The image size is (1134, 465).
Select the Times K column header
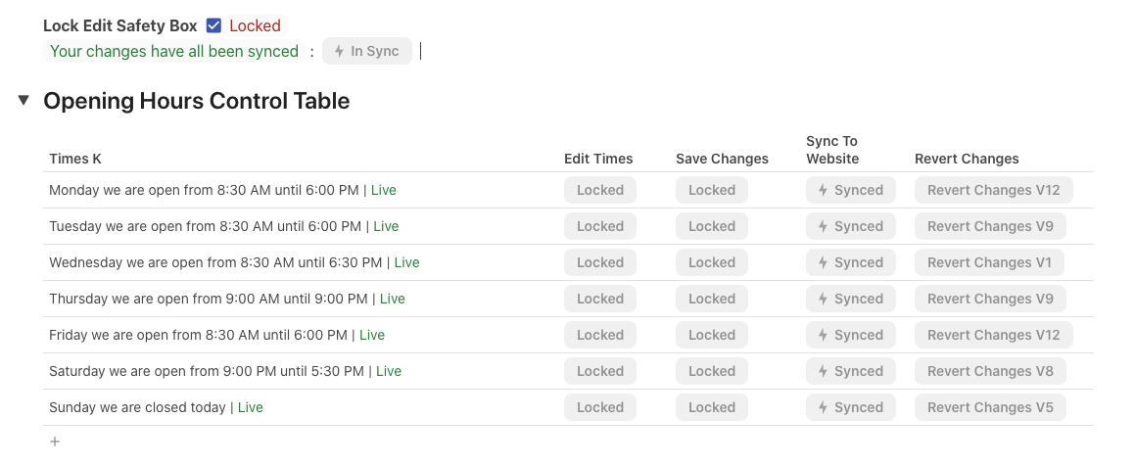(x=75, y=160)
